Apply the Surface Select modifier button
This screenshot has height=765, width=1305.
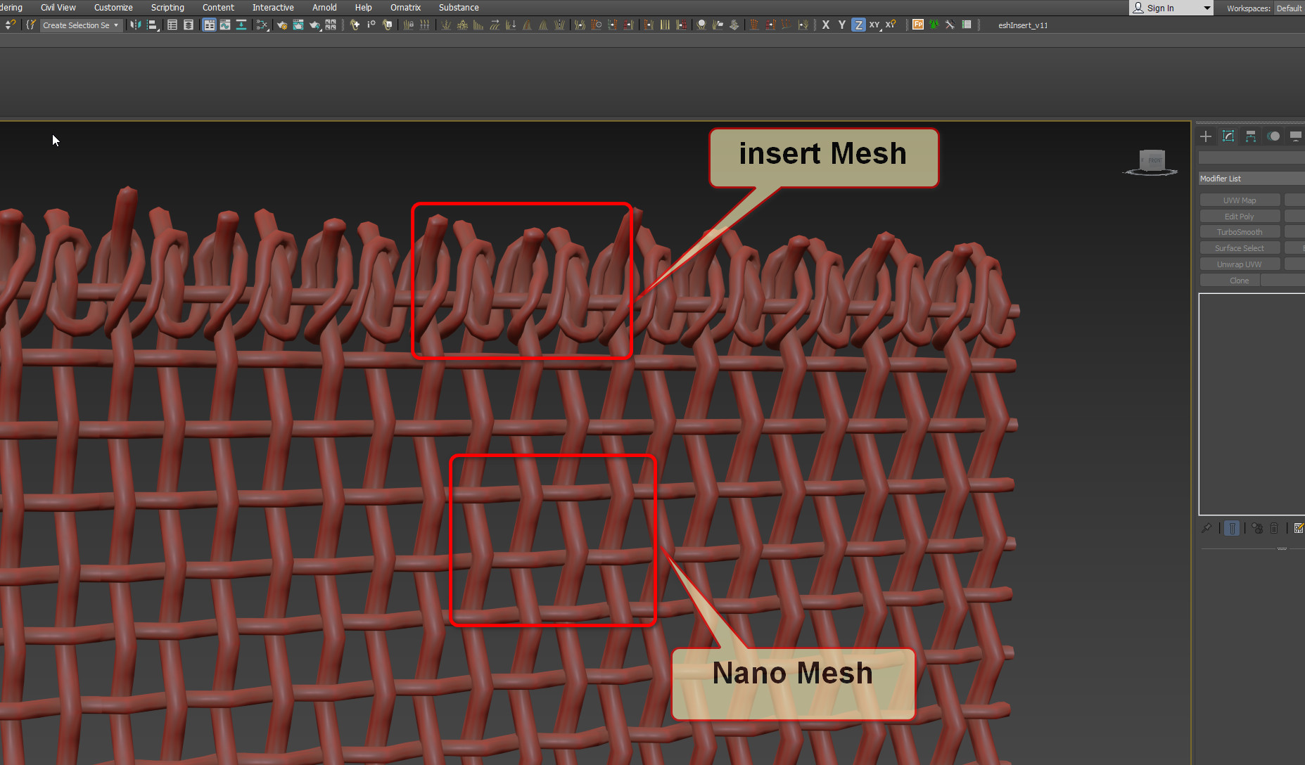[1240, 248]
